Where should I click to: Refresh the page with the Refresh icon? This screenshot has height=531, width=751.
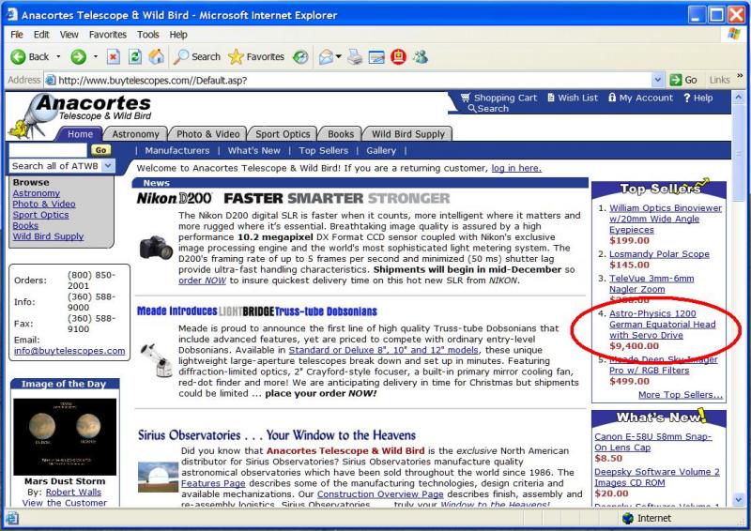click(135, 57)
